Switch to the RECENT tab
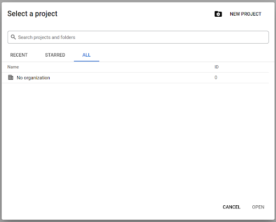Screen dimensions: 276x222 (19, 55)
